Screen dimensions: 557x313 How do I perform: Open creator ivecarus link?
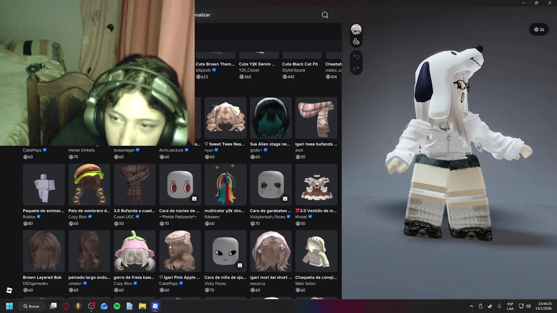[x=258, y=283]
